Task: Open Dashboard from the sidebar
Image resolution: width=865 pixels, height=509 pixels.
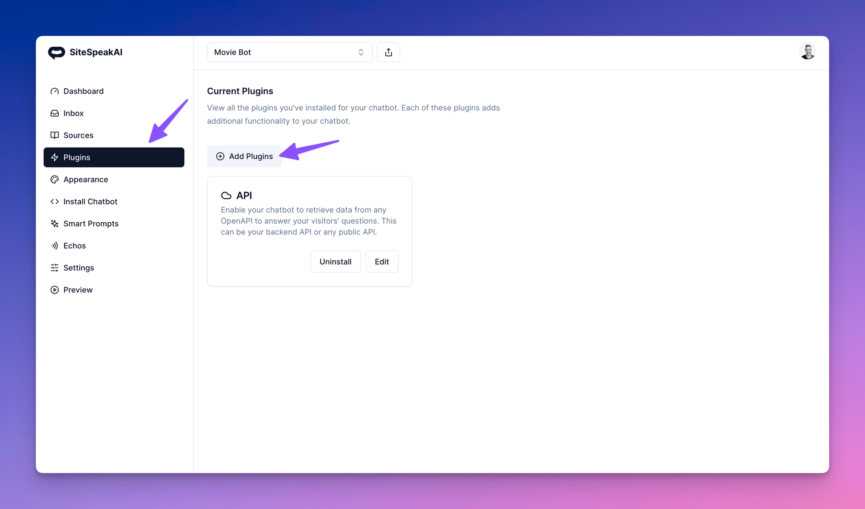Action: coord(83,91)
